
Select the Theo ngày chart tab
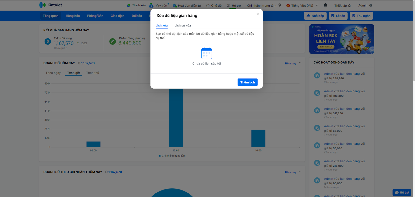point(53,73)
